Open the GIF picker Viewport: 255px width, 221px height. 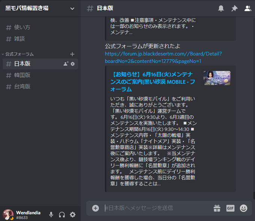tap(230, 208)
